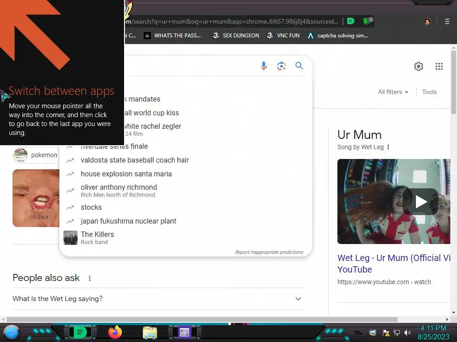457x342 pixels.
Task: Open Action Center flag in the system tray
Action: pos(386,332)
